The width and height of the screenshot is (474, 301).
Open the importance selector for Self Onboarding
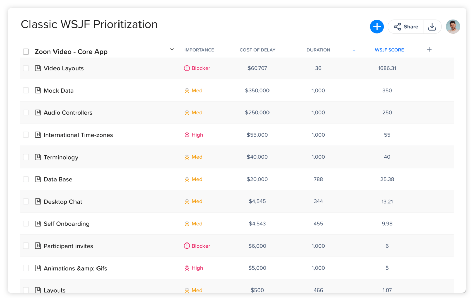click(193, 224)
